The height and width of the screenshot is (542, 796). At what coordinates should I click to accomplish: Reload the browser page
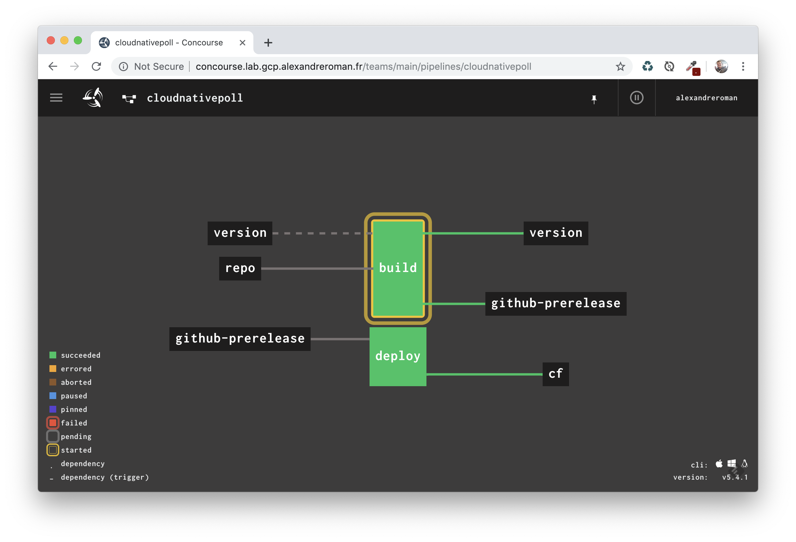click(97, 66)
